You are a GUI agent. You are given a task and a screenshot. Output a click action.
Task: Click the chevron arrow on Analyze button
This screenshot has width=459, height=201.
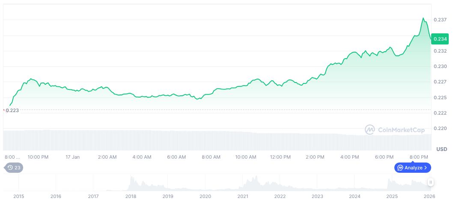426,168
